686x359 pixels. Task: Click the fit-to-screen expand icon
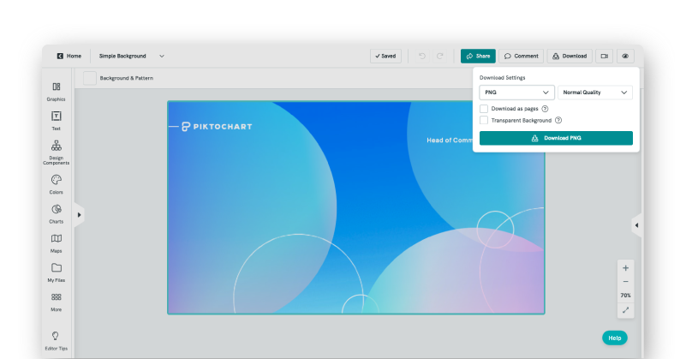tap(626, 310)
